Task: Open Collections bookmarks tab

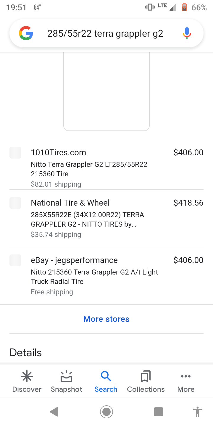Action: tap(146, 382)
